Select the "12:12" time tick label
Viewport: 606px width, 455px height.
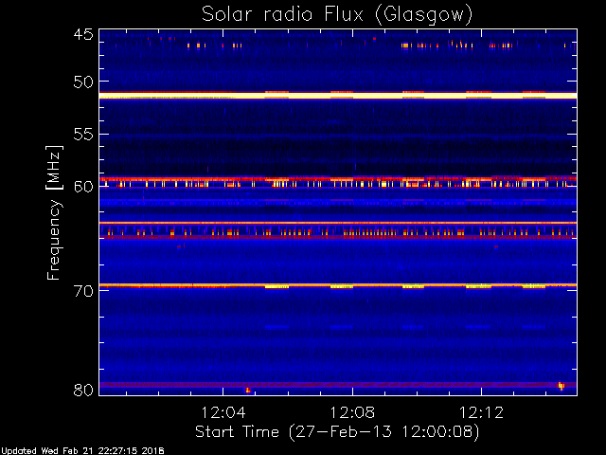[481, 412]
